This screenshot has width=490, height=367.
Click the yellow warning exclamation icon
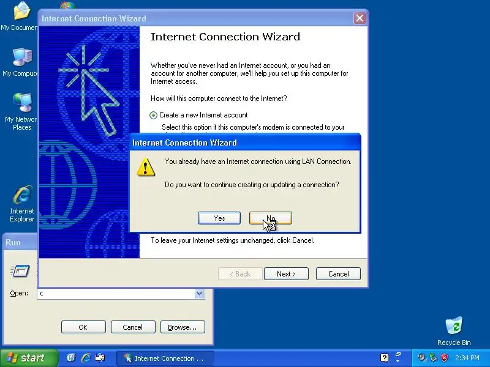tap(146, 167)
